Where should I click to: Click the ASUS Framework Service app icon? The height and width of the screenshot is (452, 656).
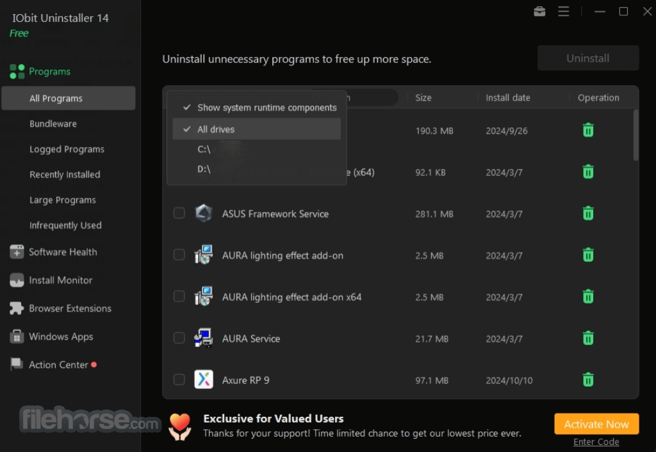pos(204,213)
